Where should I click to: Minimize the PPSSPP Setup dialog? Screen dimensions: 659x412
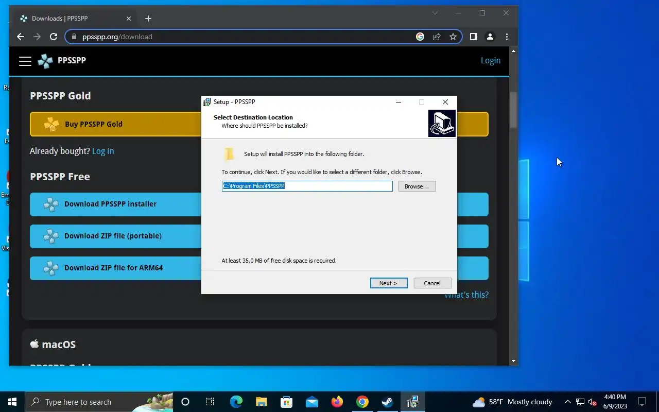click(398, 102)
